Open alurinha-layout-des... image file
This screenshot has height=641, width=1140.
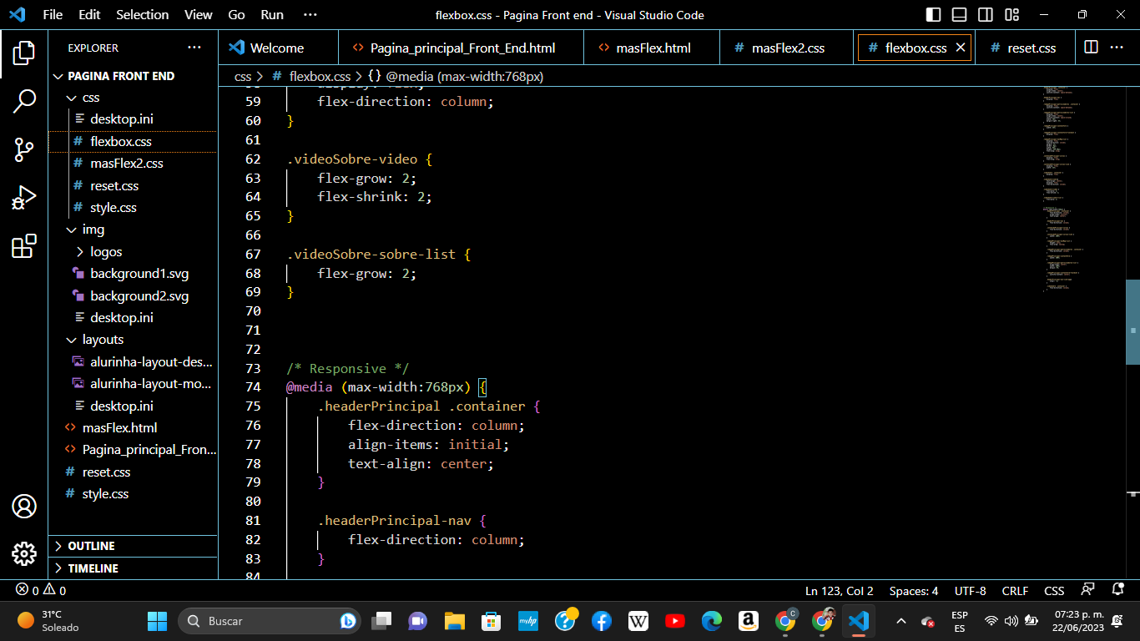[133, 362]
